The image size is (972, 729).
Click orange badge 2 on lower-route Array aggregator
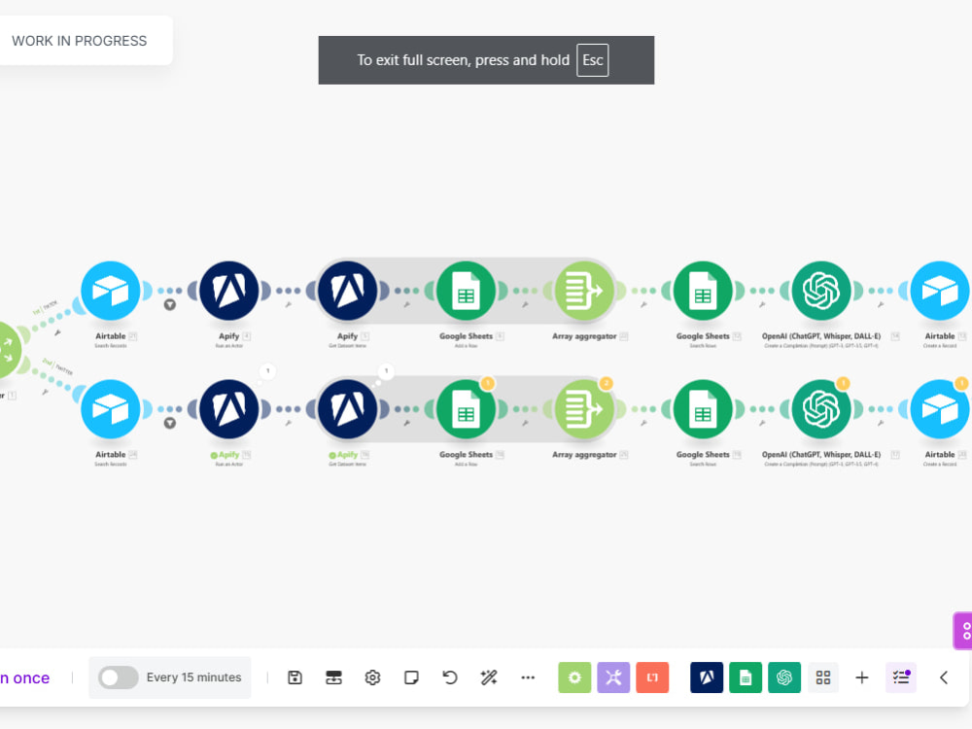pyautogui.click(x=607, y=383)
